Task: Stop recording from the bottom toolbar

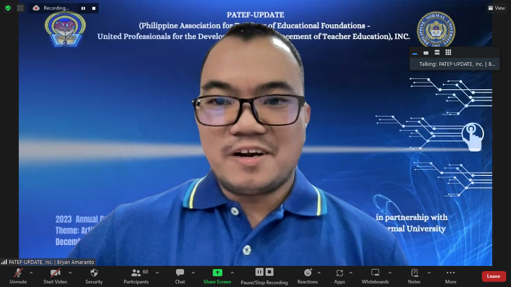Action: [x=269, y=272]
